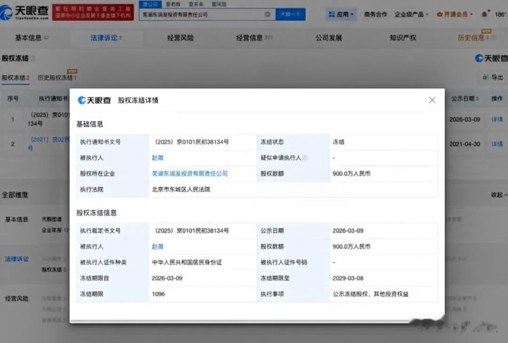Select the 历史股权冻结 1 sub-tab
The height and width of the screenshot is (343, 508).
57,77
